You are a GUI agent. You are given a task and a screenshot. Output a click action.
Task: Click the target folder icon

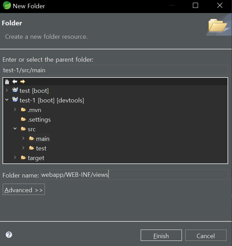[x=23, y=158]
